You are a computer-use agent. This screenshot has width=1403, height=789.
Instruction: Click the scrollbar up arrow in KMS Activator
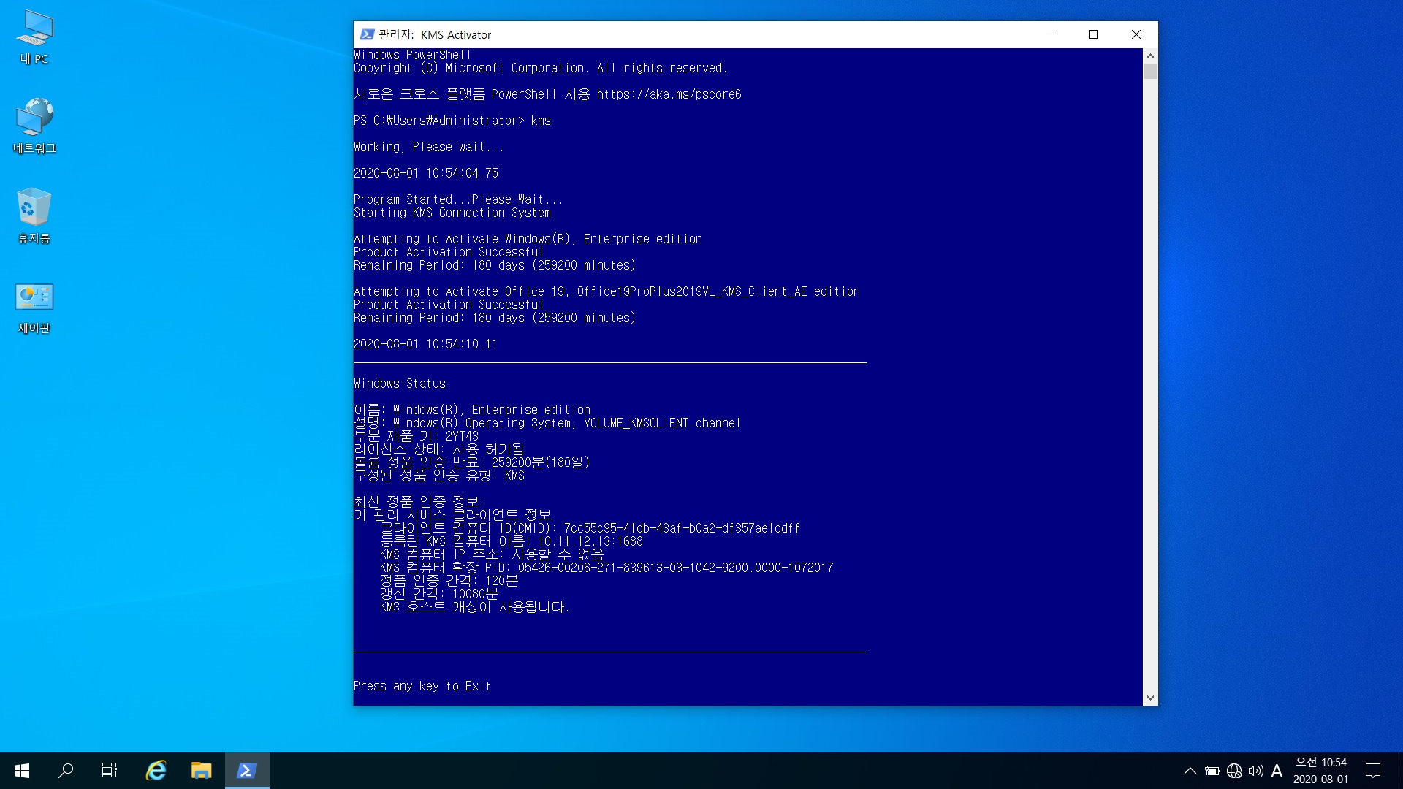(x=1150, y=56)
